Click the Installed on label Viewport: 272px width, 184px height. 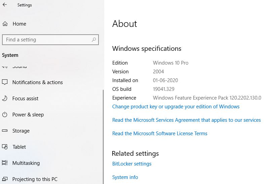click(x=125, y=80)
